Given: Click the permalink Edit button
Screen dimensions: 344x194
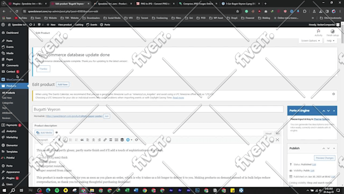Looking at the screenshot, I should click(x=107, y=116).
